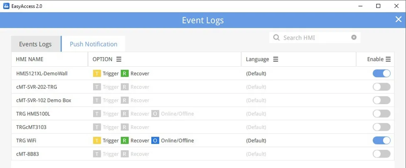Enable push notifications for cMT-8B83
This screenshot has width=406, height=168.
[381, 154]
